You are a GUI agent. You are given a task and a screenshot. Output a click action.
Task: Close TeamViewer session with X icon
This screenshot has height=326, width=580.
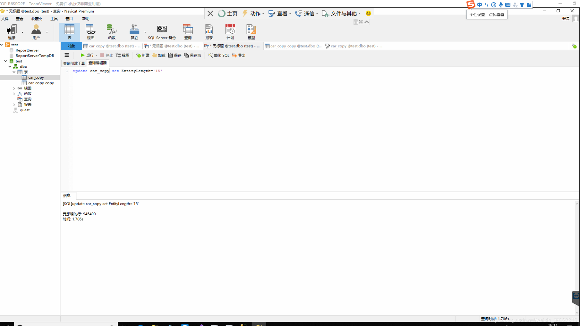[x=210, y=13]
